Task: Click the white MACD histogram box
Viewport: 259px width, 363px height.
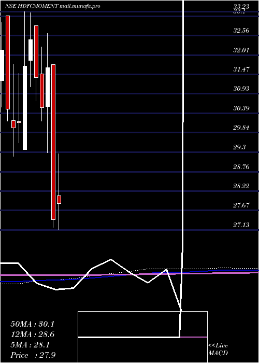Action: (142, 337)
